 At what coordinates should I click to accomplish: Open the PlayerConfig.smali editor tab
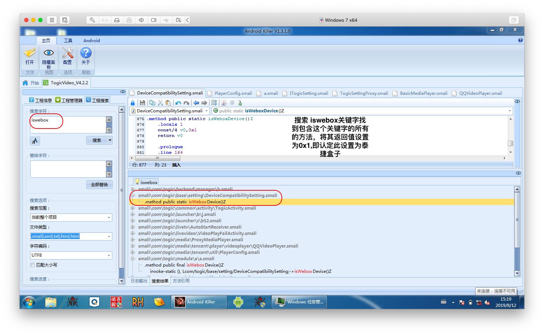click(230, 93)
